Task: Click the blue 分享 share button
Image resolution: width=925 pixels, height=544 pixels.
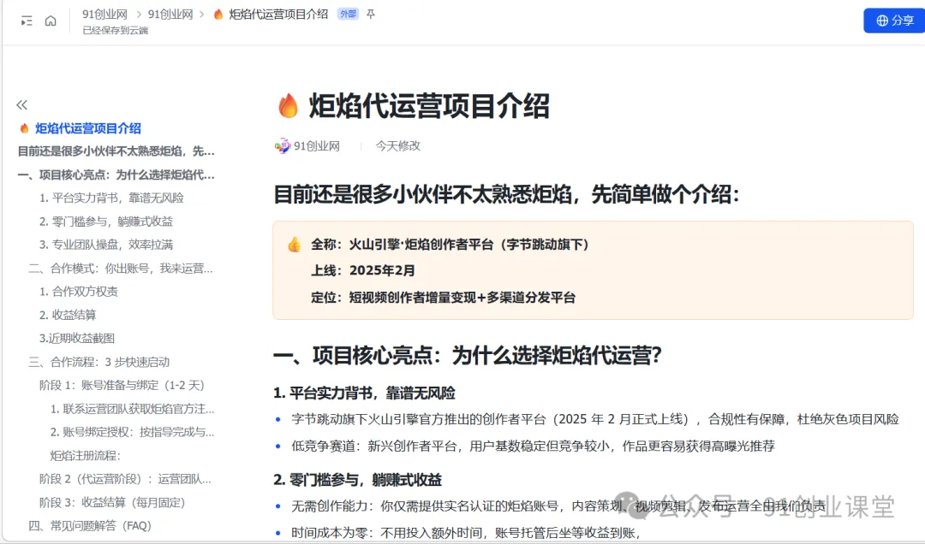Action: coord(894,21)
